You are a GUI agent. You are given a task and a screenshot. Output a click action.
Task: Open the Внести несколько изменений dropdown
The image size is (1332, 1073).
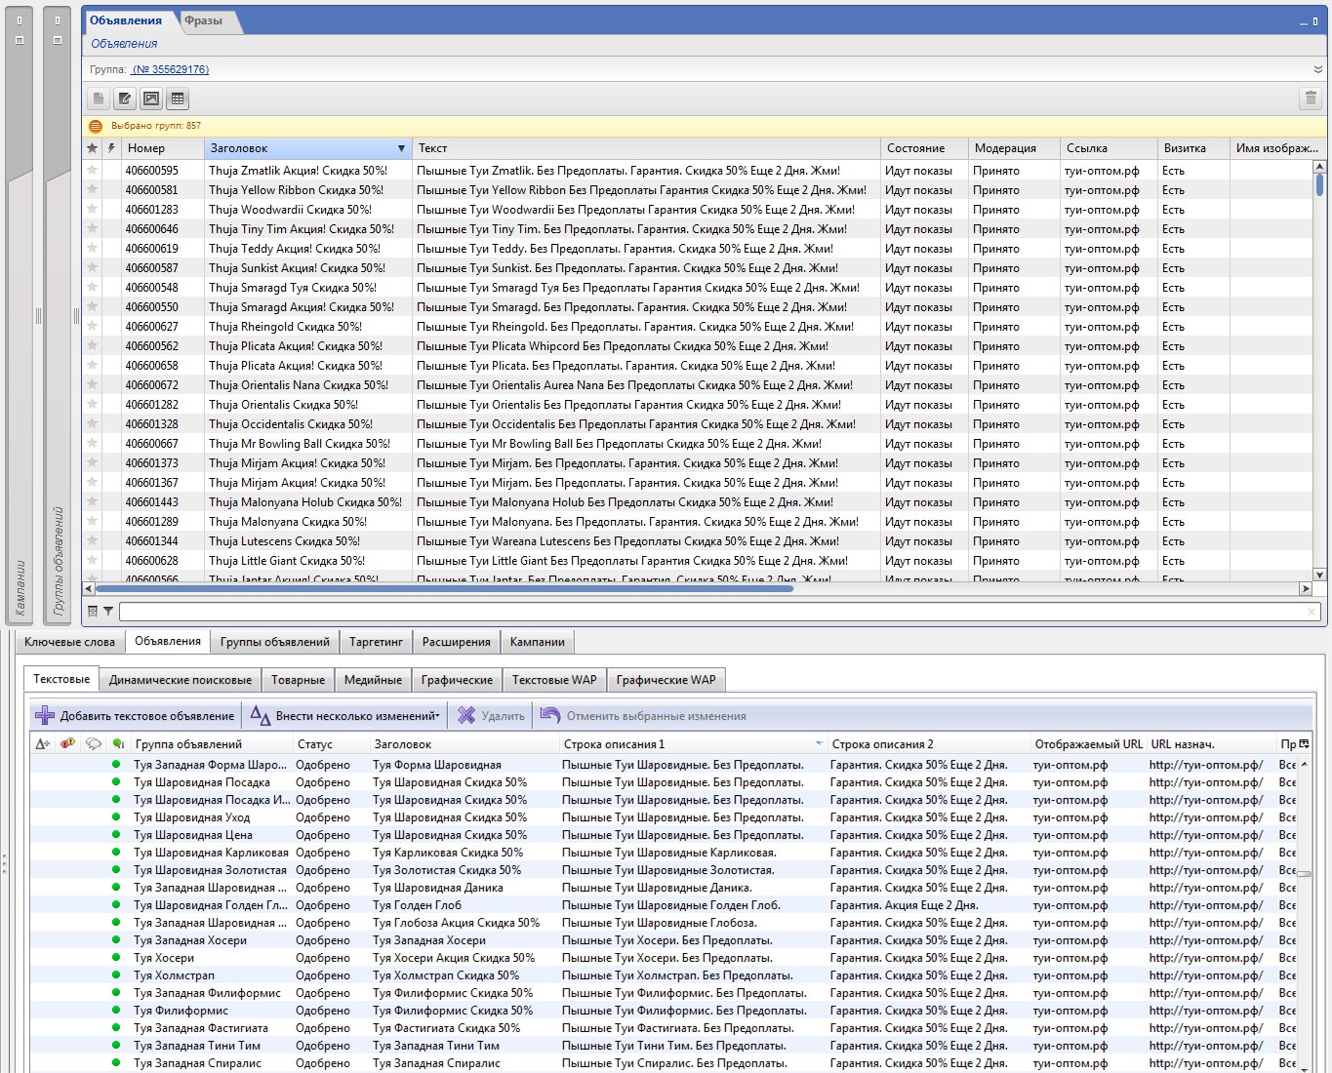pyautogui.click(x=437, y=716)
